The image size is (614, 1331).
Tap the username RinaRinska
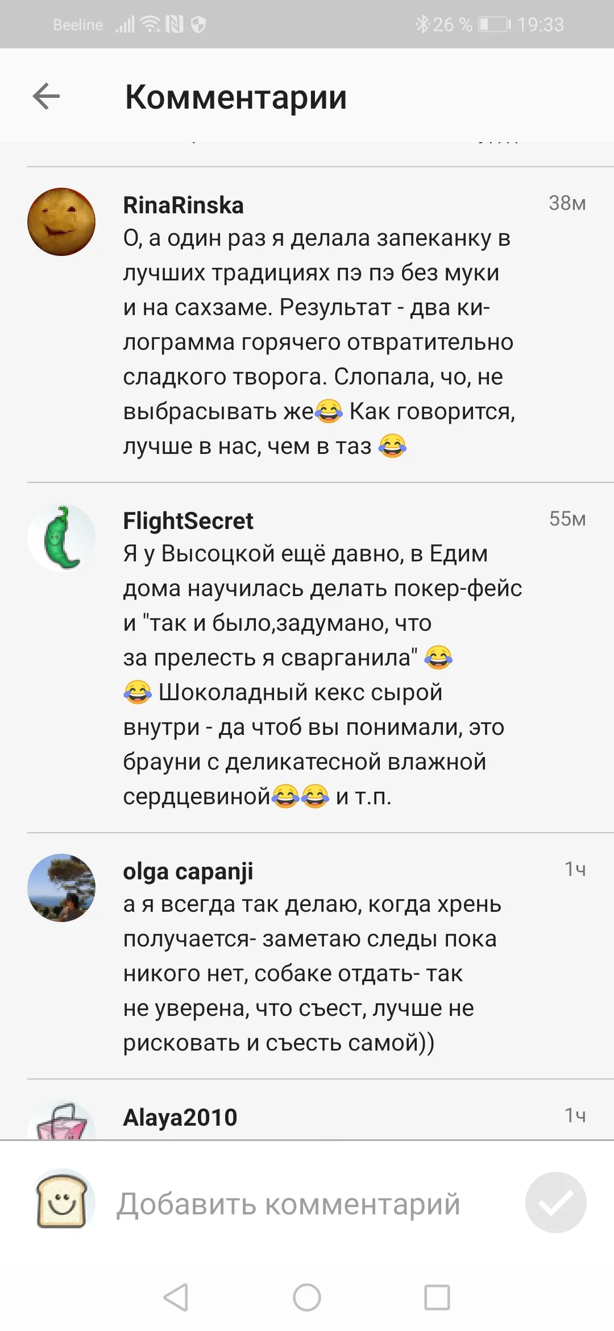(183, 206)
